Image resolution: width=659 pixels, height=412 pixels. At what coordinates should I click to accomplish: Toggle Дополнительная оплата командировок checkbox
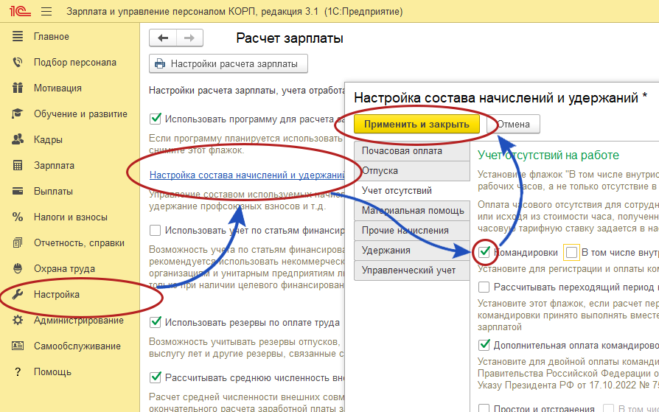click(484, 344)
